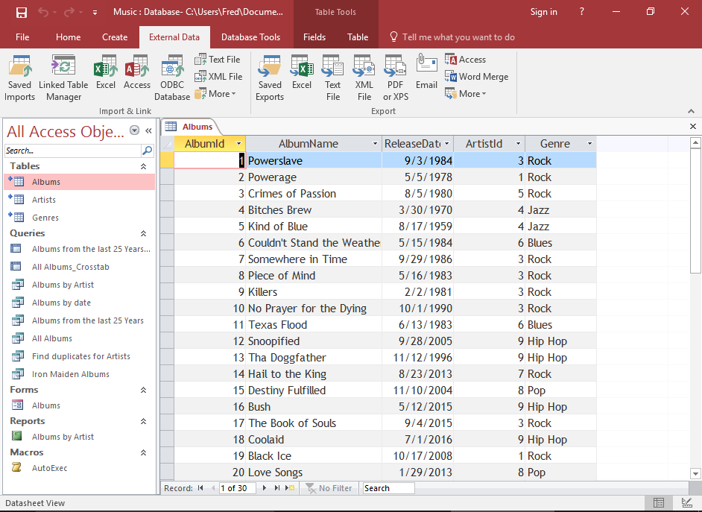
Task: Open the Genre column filter dropdown
Action: (589, 143)
